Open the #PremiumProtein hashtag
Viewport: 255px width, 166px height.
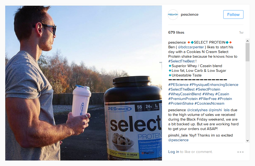pyautogui.click(x=183, y=99)
